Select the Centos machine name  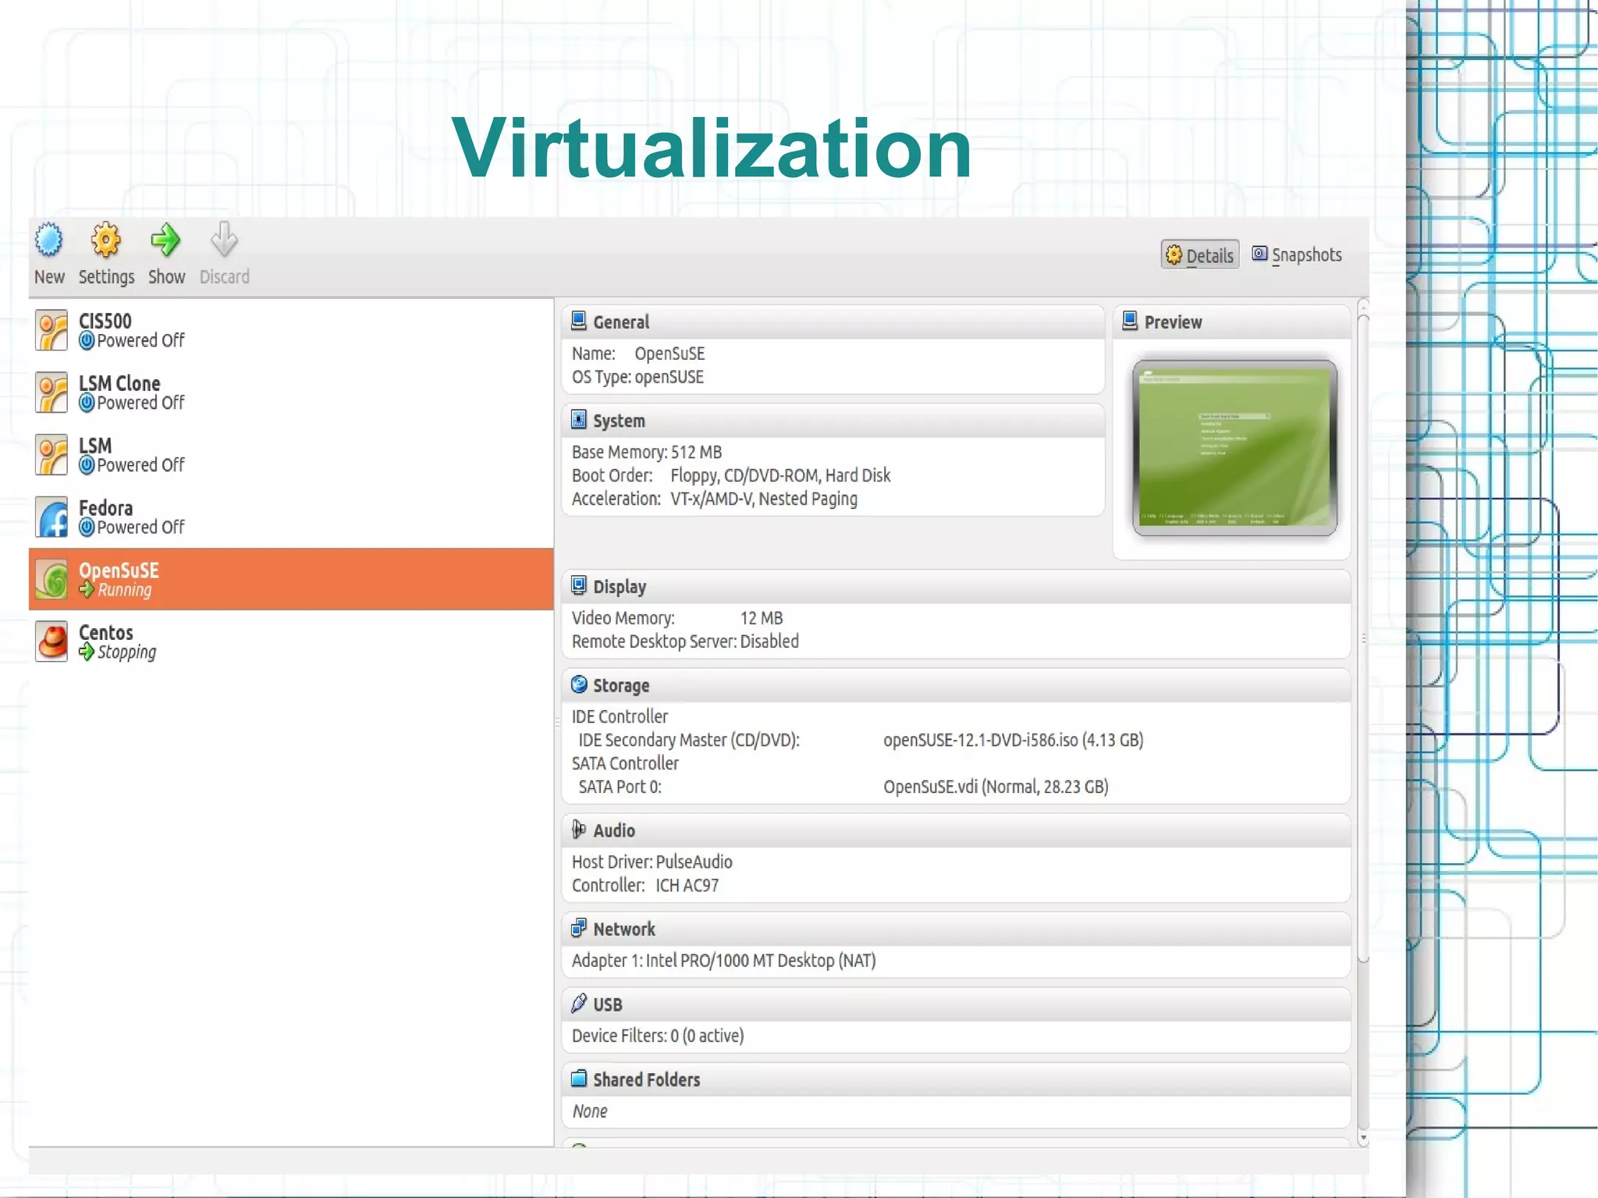(105, 632)
